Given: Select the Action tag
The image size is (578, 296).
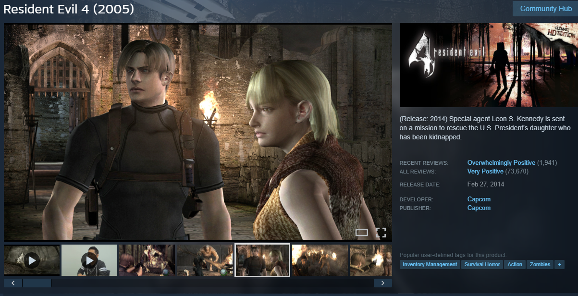Looking at the screenshot, I should click(x=515, y=264).
